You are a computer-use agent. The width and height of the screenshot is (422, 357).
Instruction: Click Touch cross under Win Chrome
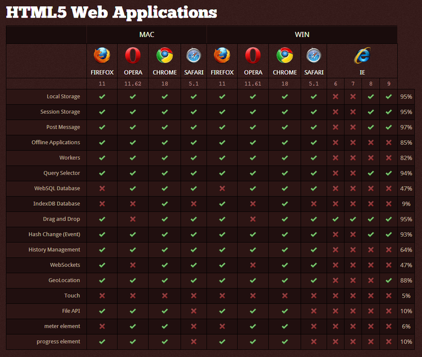click(x=285, y=296)
